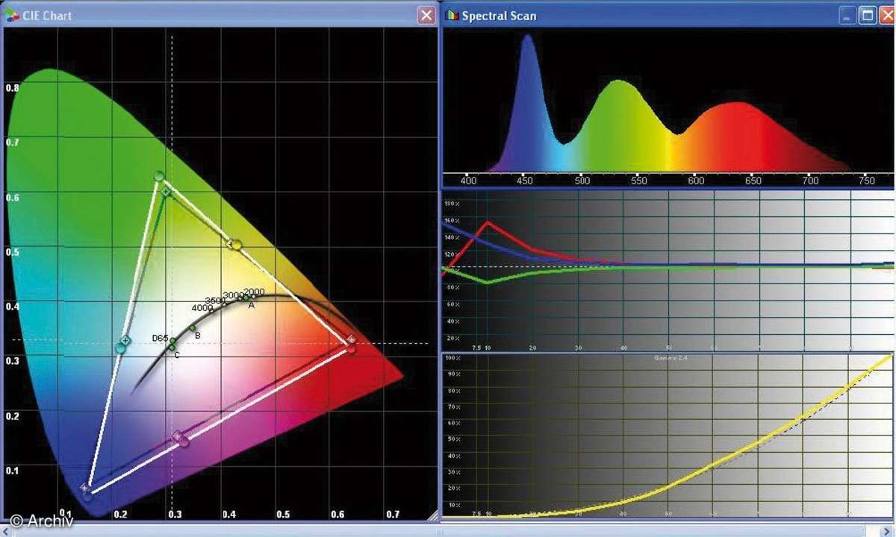This screenshot has width=896, height=537.
Task: Click the illuminant A label
Action: [x=252, y=305]
